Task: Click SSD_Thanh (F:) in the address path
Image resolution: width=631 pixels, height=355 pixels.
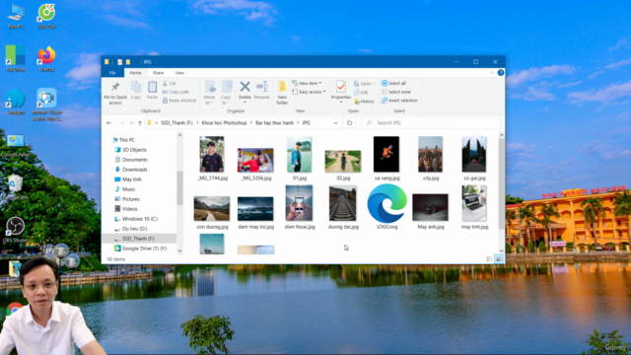Action: 176,122
